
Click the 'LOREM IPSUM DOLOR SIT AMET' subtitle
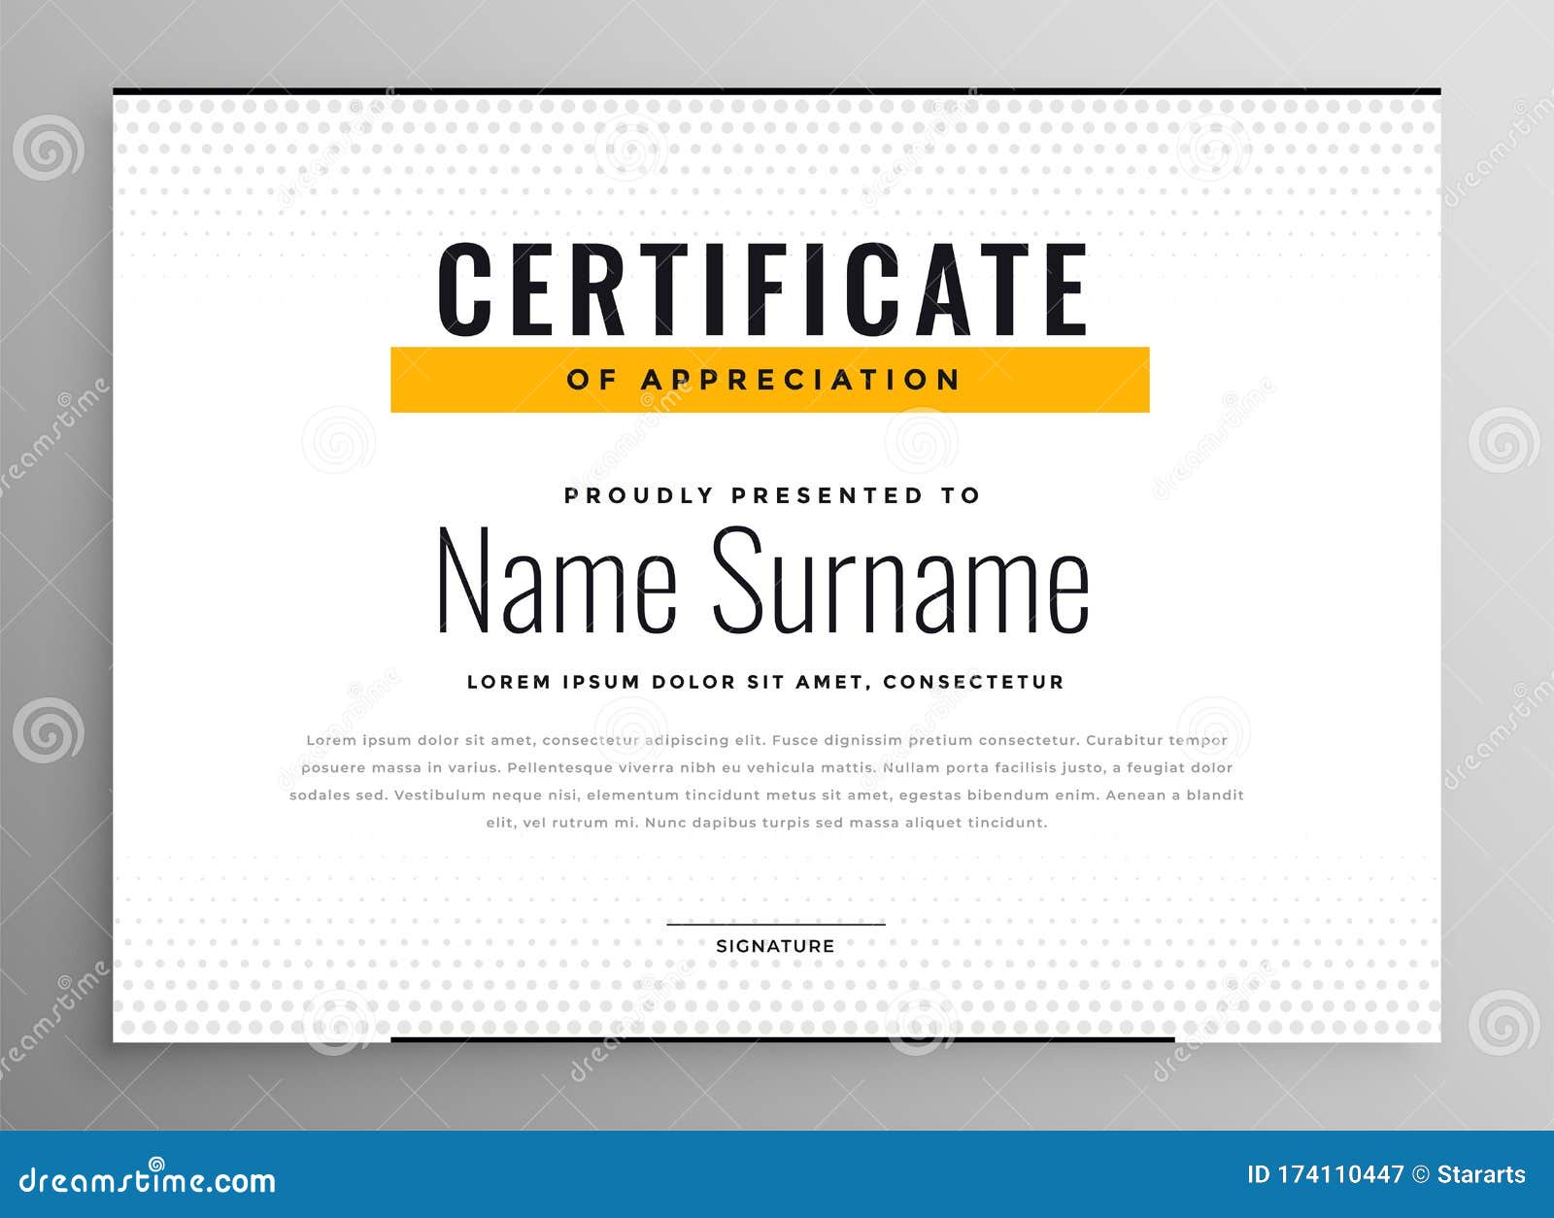[767, 682]
